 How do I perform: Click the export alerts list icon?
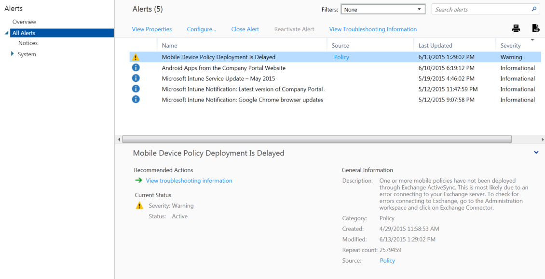[x=536, y=28]
